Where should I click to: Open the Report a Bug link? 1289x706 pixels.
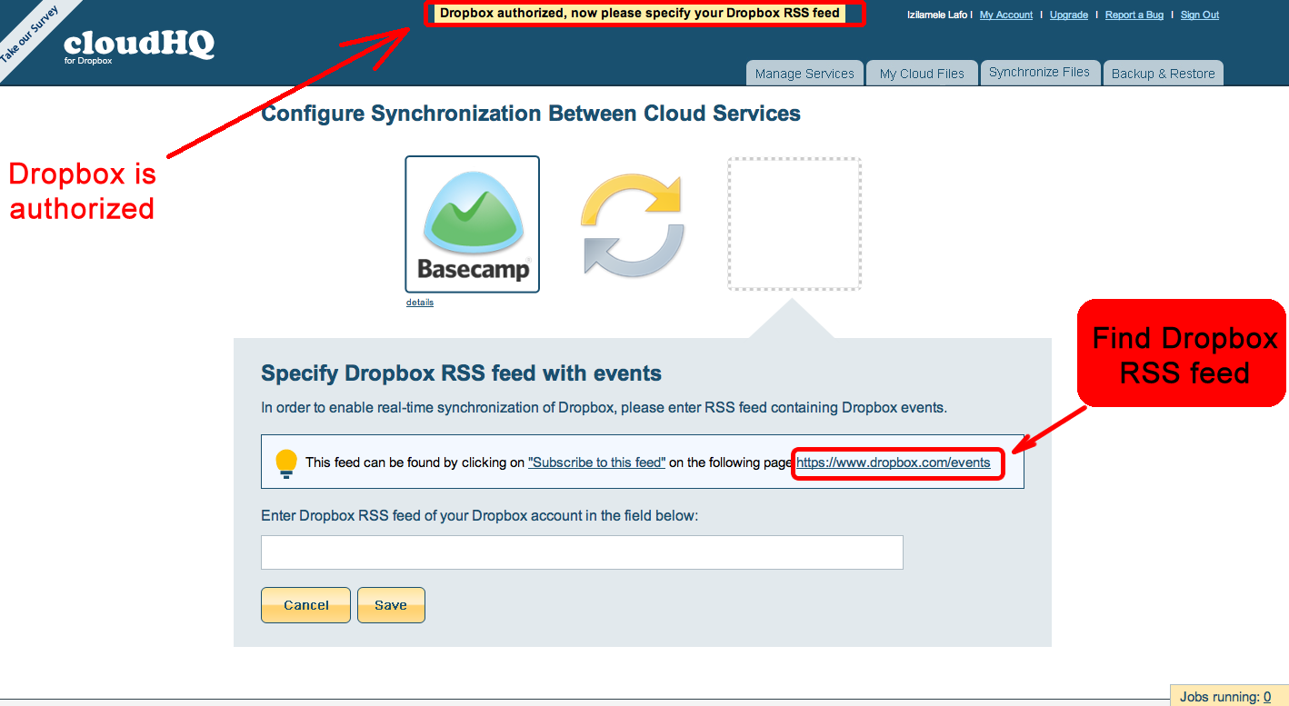click(x=1134, y=15)
